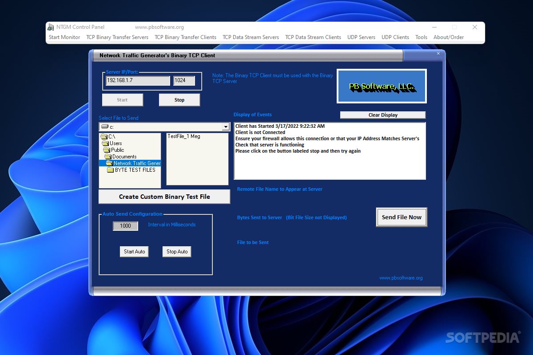
Task: Click 'Client is not Connected' event line
Action: [260, 132]
